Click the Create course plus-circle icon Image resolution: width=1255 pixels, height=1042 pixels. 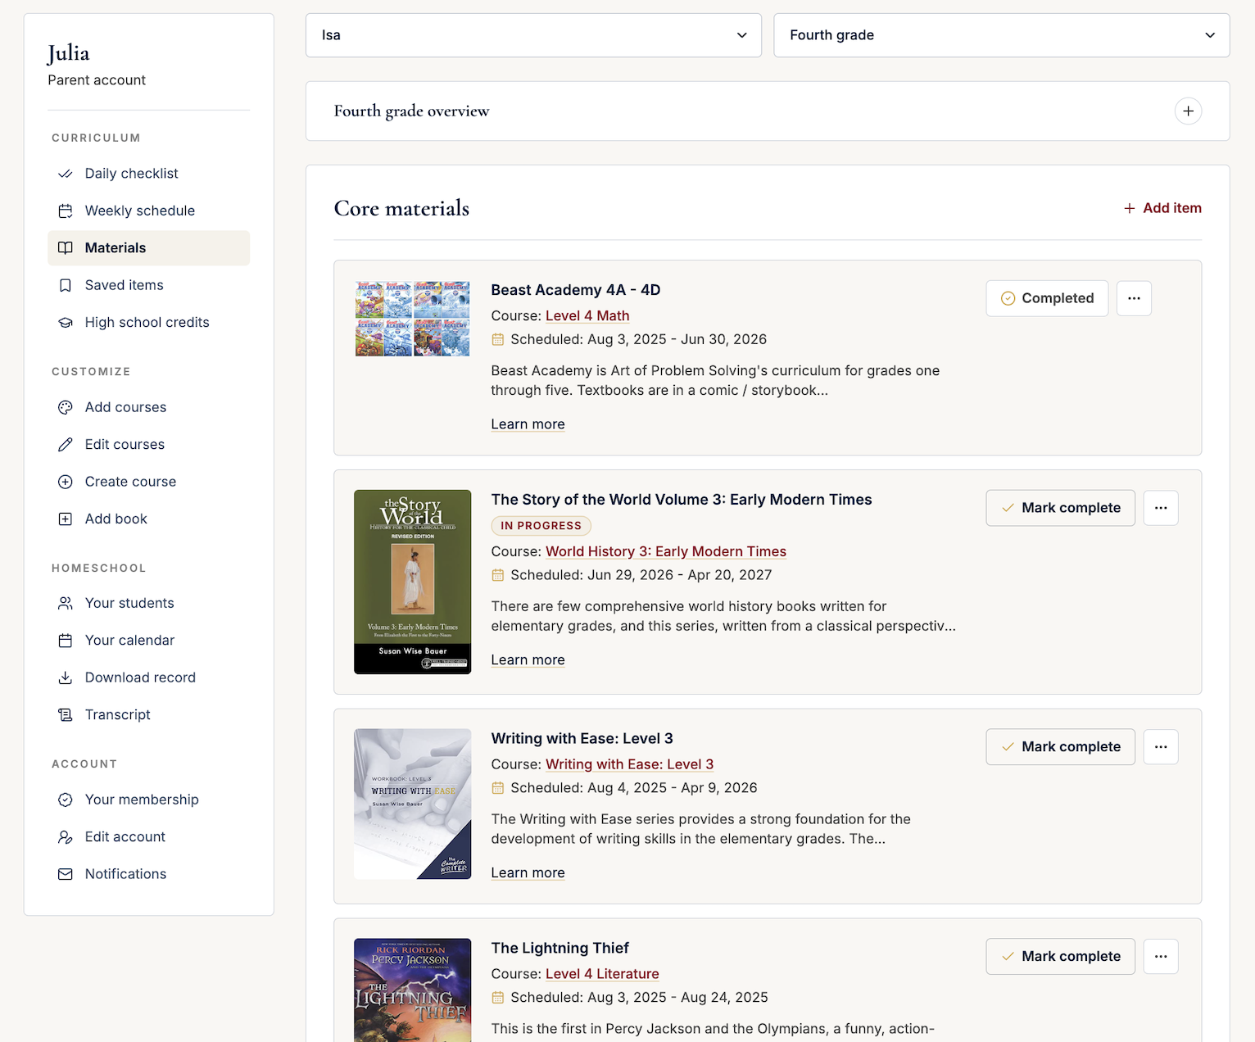(66, 482)
